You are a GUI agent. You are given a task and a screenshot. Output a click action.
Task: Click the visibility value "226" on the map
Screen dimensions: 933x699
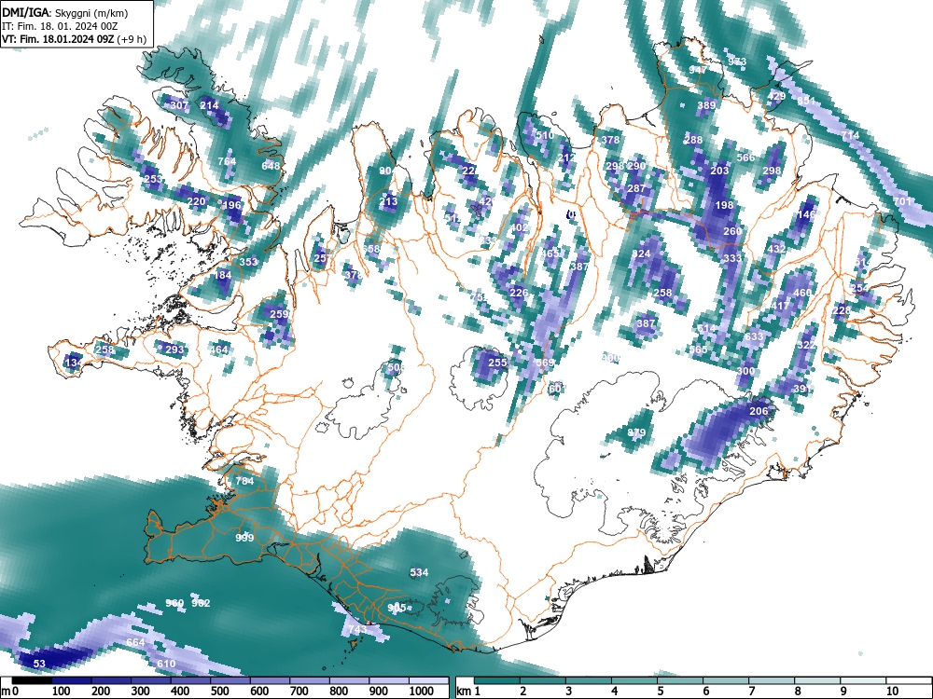pos(519,293)
